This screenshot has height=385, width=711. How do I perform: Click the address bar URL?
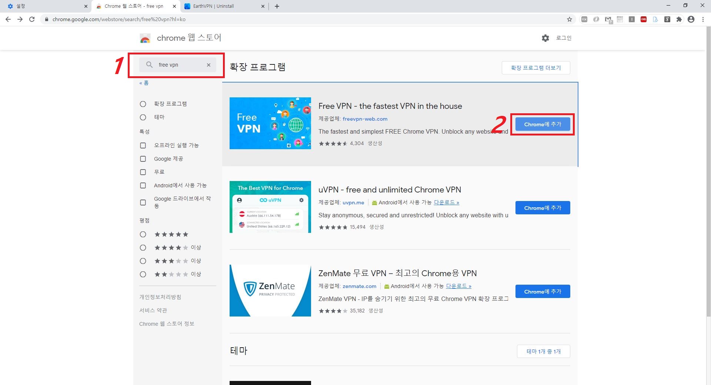[119, 19]
